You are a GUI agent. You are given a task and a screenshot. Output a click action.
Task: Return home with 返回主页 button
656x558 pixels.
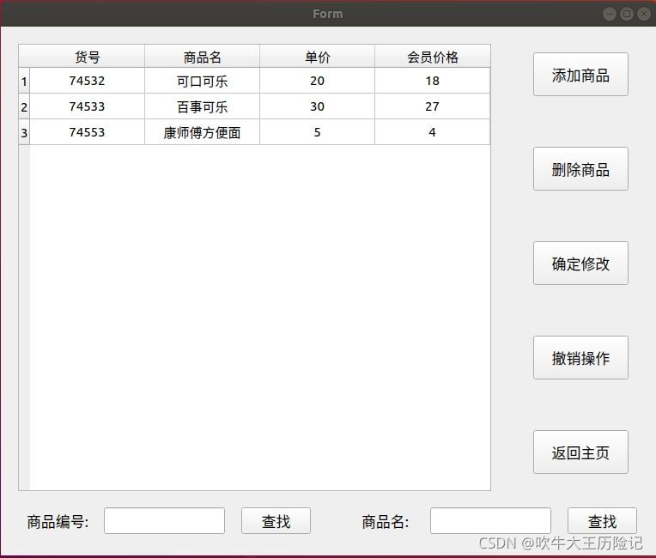click(x=580, y=452)
